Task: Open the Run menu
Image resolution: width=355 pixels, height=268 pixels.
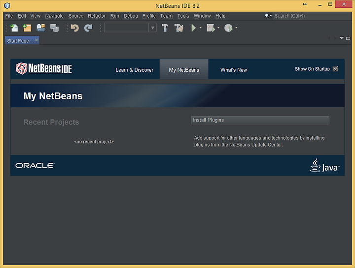Action: point(114,16)
